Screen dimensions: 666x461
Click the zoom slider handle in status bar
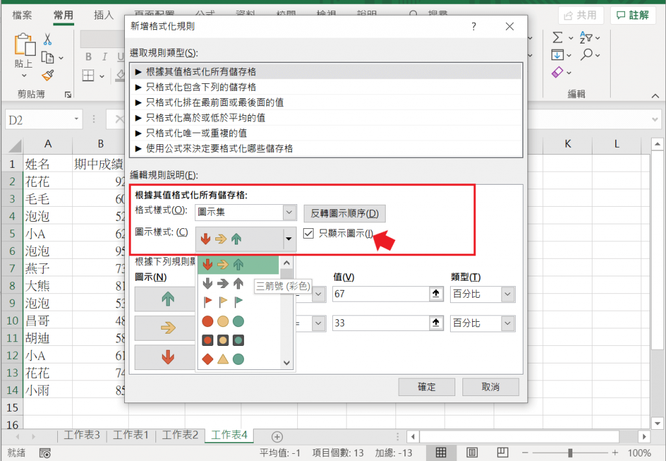[570, 453]
